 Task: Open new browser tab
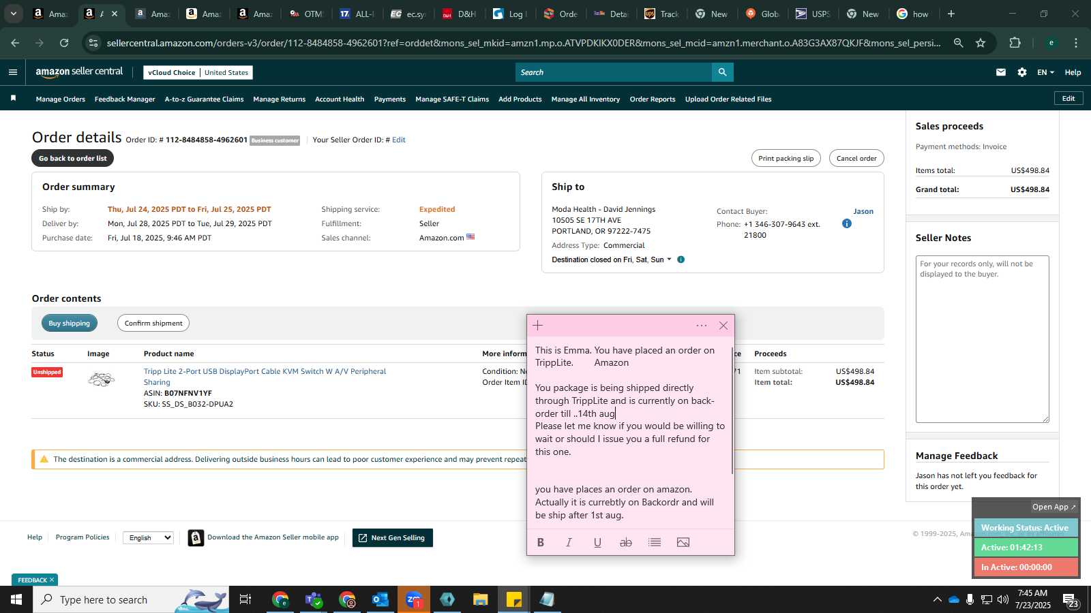coord(951,14)
